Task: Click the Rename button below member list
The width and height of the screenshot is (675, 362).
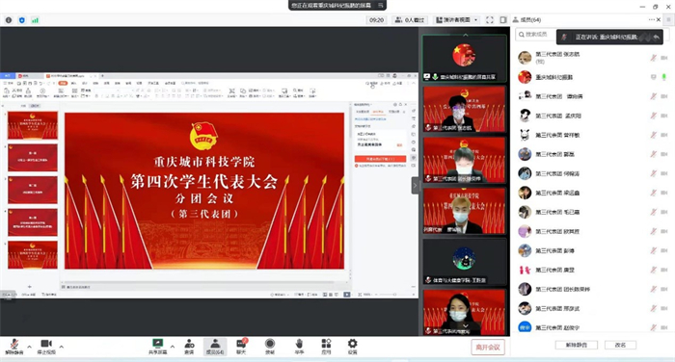Action: pos(620,345)
